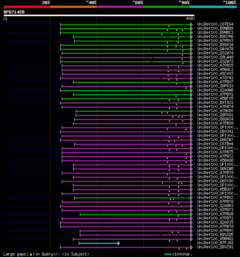This screenshot has height=257, width=240.
Task: Select the UniRef100_B9T821 label
Action: pyautogui.click(x=215, y=102)
